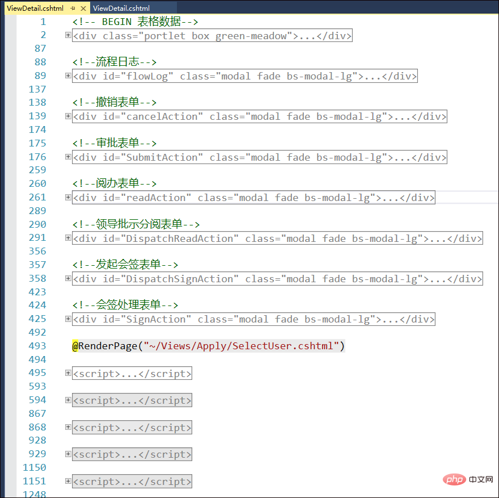Click the 领导批示分阅表单 comment line

coord(136,224)
